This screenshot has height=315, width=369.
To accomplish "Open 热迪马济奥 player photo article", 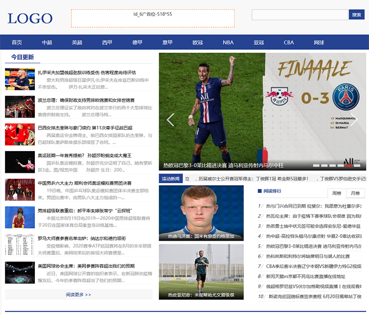I will [x=201, y=213].
